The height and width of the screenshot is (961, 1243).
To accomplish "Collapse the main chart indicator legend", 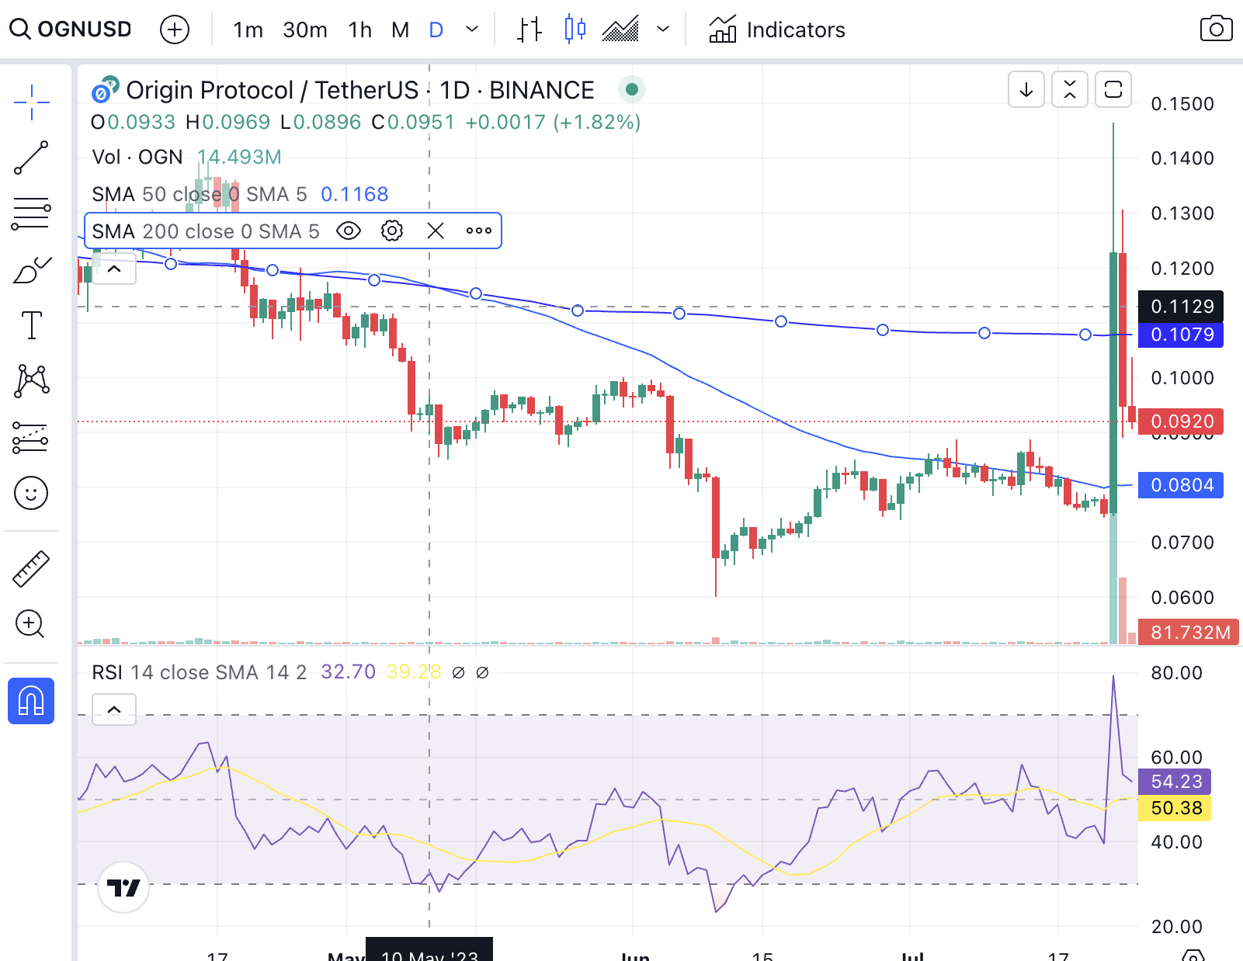I will 114,269.
